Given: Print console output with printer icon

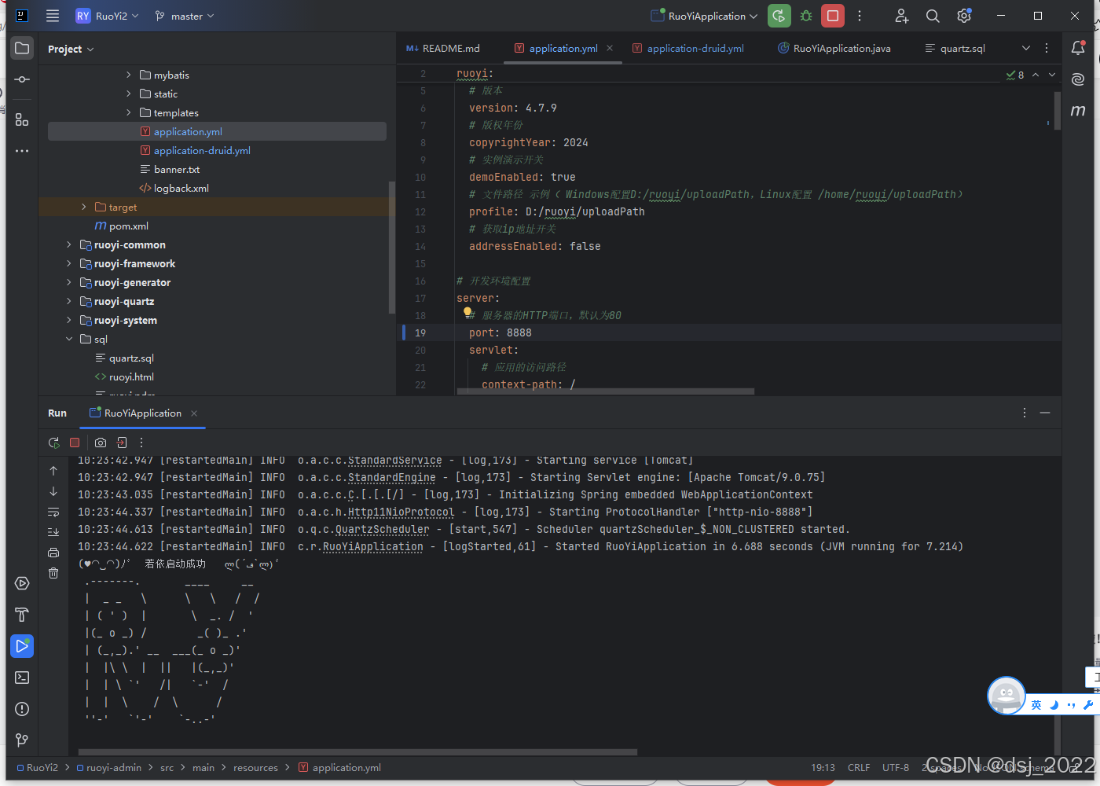Looking at the screenshot, I should (x=53, y=553).
